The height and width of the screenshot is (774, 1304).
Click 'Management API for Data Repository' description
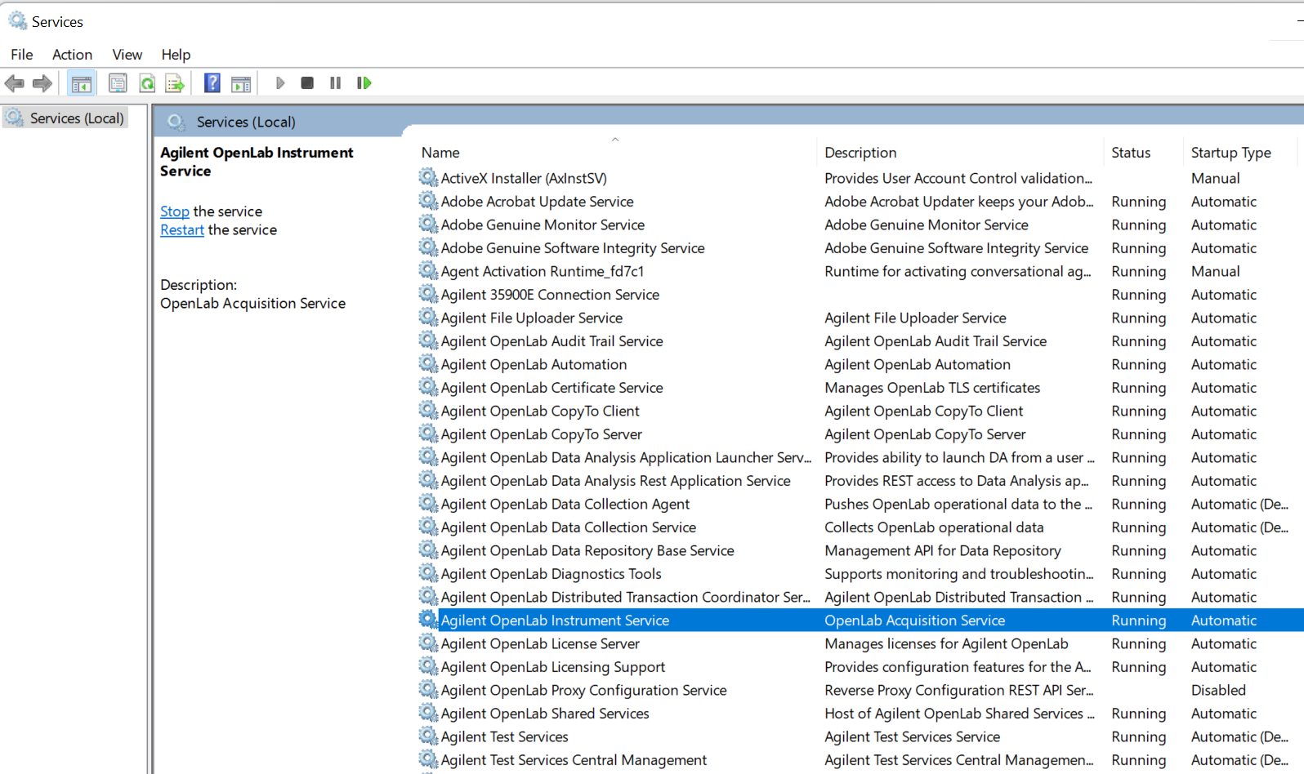pos(943,551)
